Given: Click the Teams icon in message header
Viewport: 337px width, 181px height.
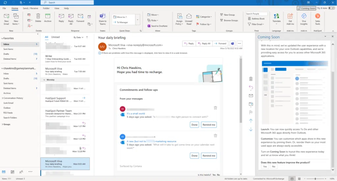Looking at the screenshot, I should pos(232,44).
